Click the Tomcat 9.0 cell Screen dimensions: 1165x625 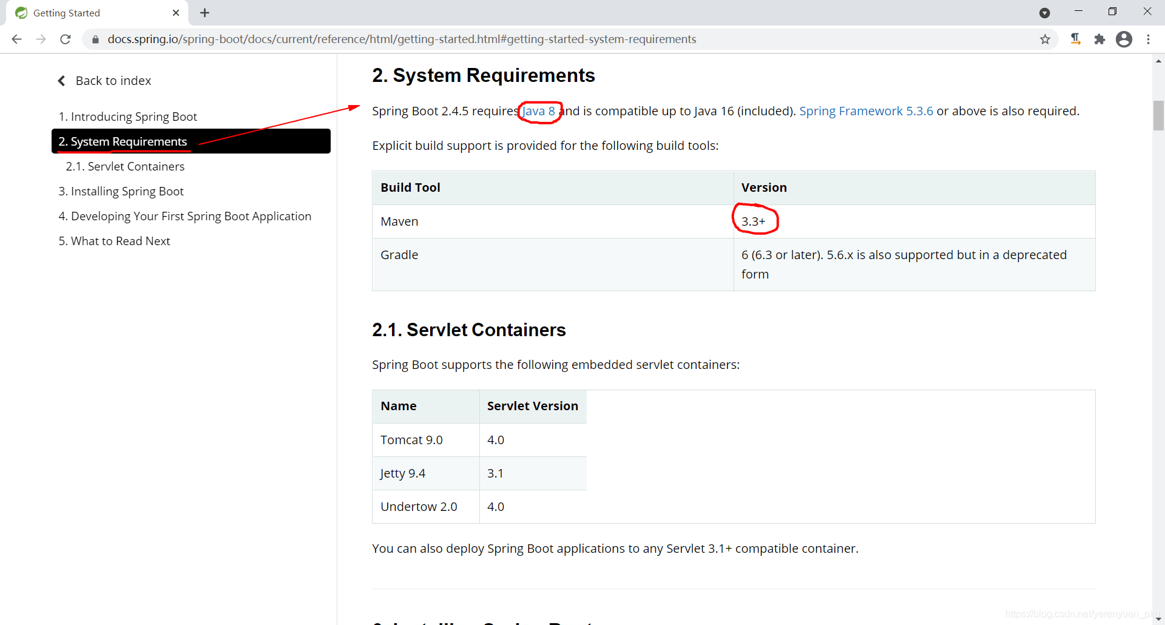[x=425, y=440]
